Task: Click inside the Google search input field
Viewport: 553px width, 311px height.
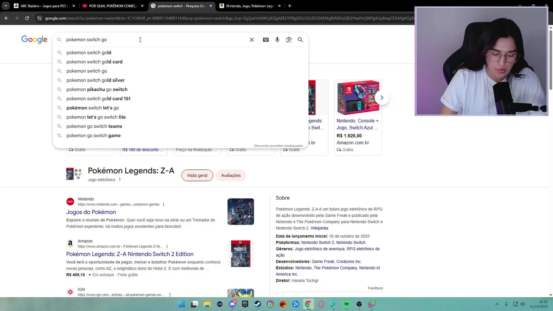Action: click(156, 40)
